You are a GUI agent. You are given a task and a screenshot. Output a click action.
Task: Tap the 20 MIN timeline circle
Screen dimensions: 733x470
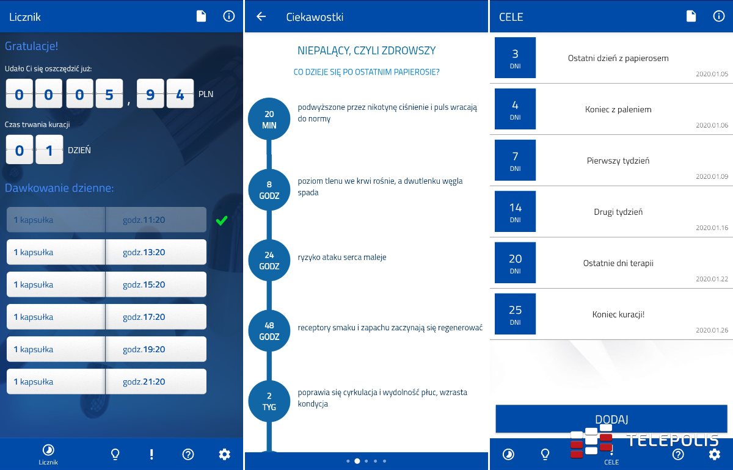click(x=269, y=119)
